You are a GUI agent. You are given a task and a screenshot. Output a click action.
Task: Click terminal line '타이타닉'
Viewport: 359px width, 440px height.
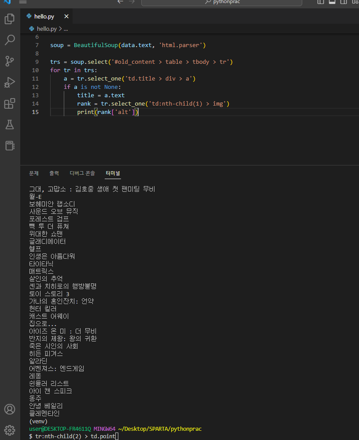[41, 264]
